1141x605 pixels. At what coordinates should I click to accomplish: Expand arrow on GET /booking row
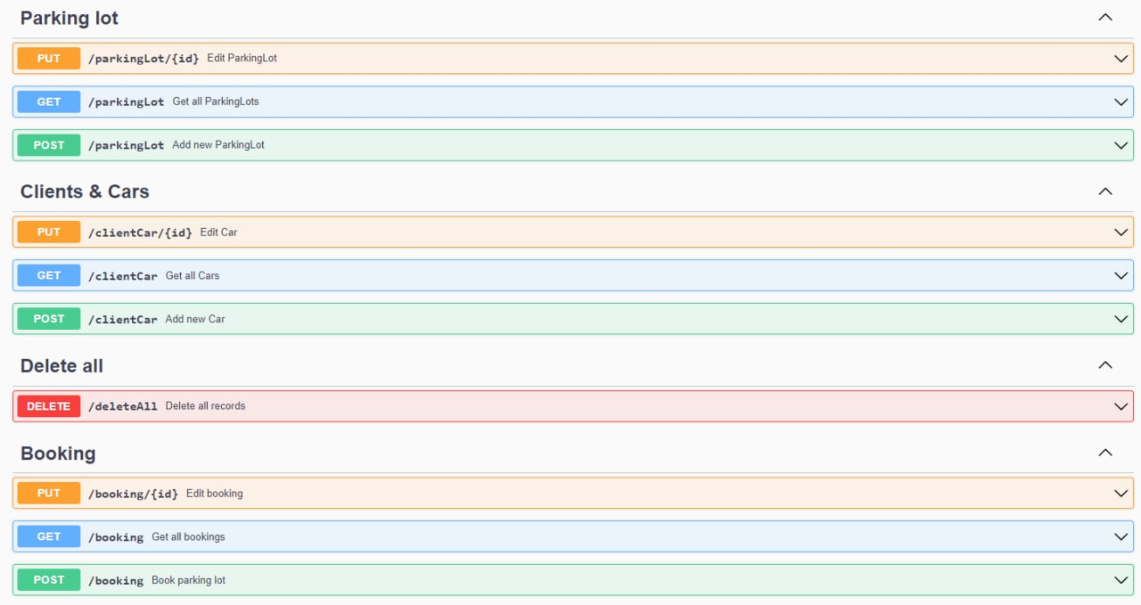pos(1121,536)
